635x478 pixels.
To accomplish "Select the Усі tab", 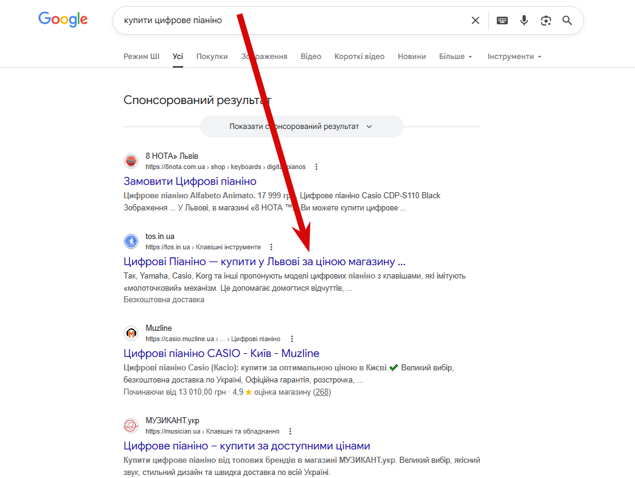I will 178,57.
